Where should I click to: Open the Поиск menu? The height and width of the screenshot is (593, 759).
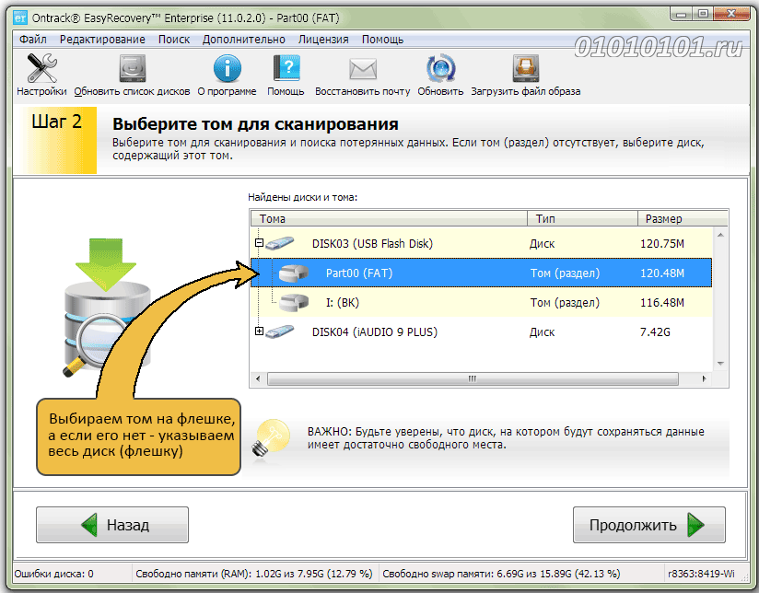174,40
